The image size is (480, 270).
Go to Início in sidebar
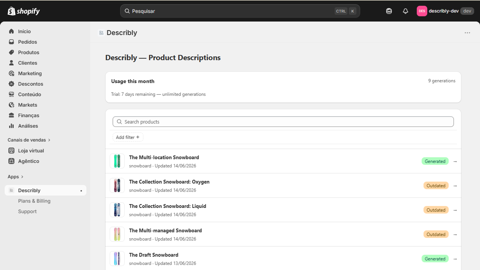[x=45, y=31]
